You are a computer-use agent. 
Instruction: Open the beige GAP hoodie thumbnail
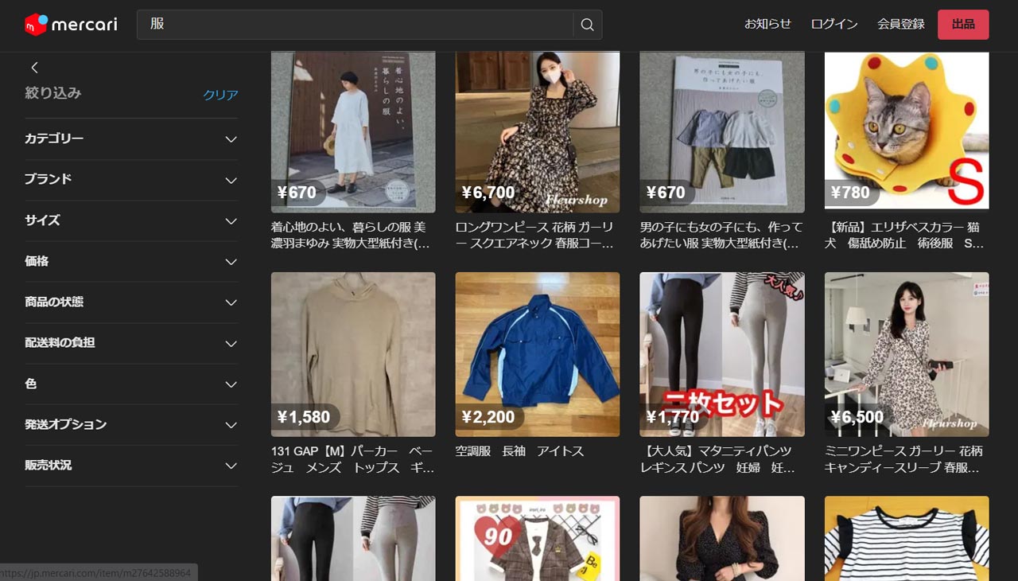[x=353, y=354]
